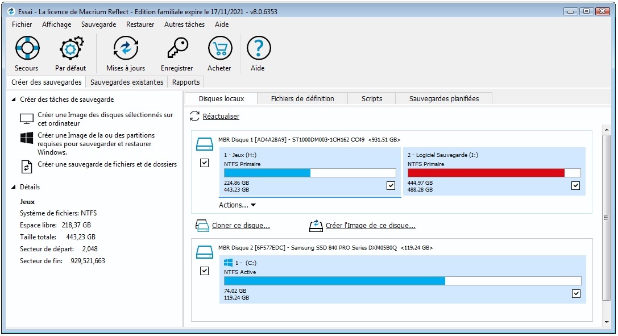Click the Créer l'Image de ce disque icon
Viewport: 618px width, 336px height.
(316, 226)
